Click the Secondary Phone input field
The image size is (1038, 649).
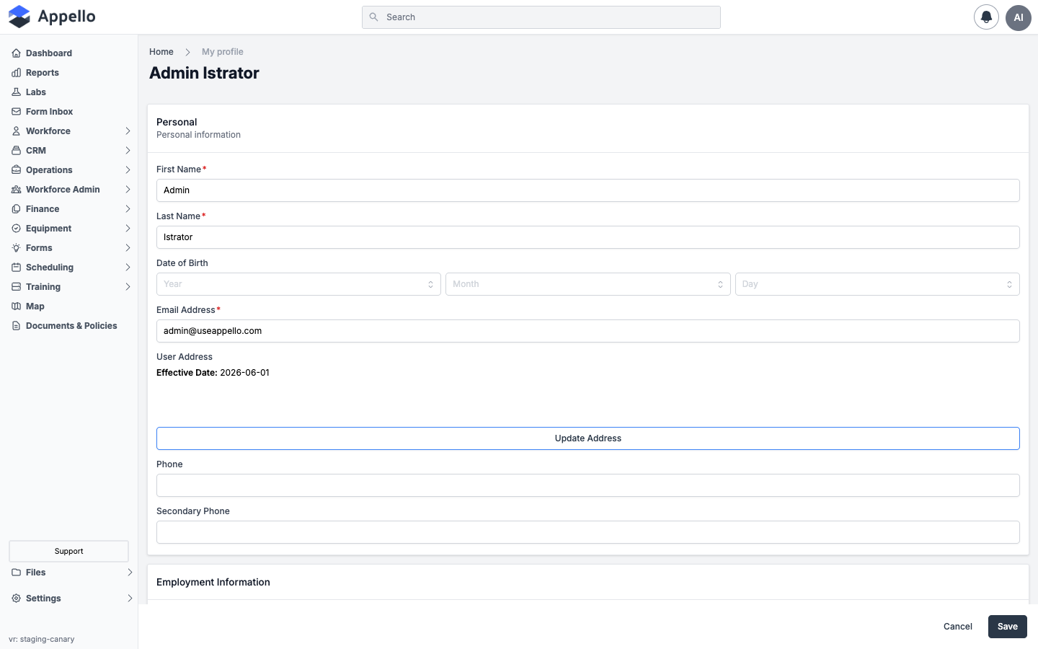(588, 532)
